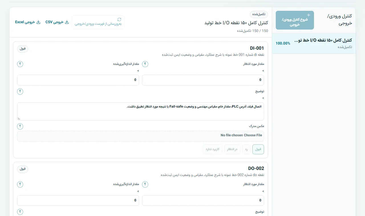Click the sidebar heading کنترل ورودی/خروجی
This screenshot has height=216, width=365.
click(340, 20)
